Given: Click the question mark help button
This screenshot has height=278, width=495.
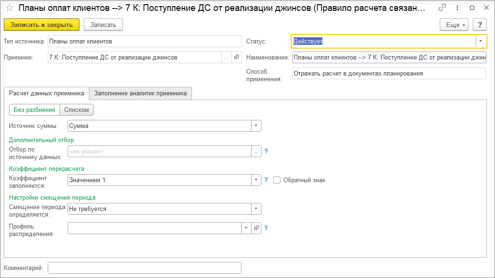Looking at the screenshot, I should (480, 25).
